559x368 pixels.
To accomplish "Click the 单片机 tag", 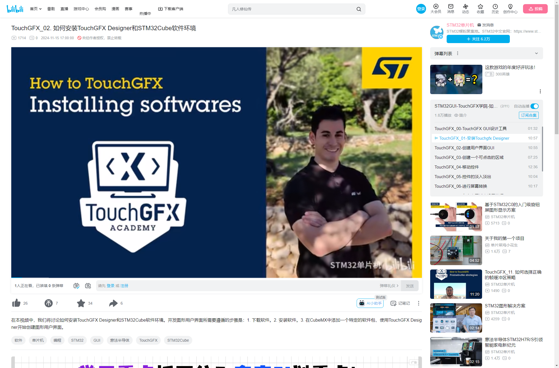I will pos(38,340).
